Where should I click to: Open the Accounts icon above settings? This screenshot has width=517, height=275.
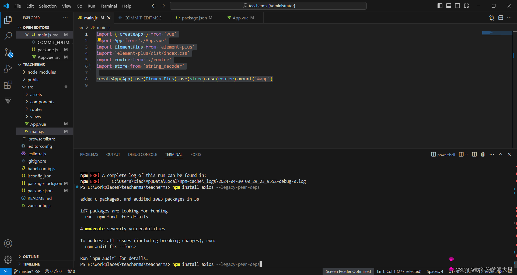click(8, 243)
